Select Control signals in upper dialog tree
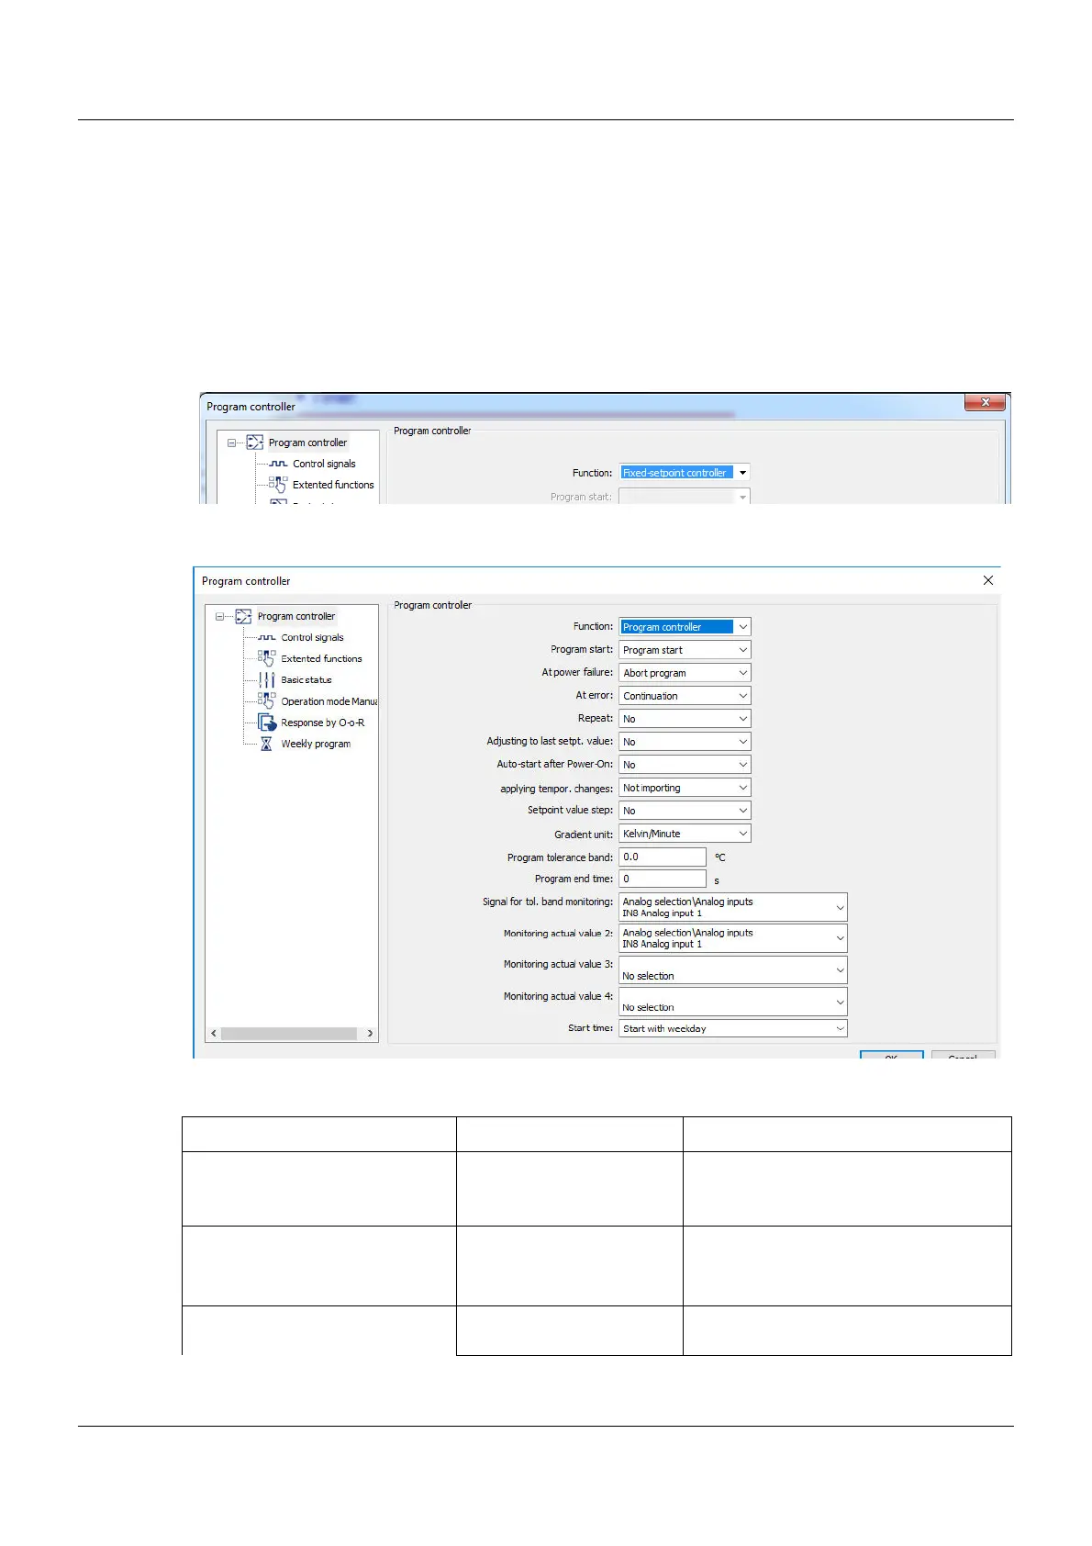The image size is (1092, 1546). 324,464
